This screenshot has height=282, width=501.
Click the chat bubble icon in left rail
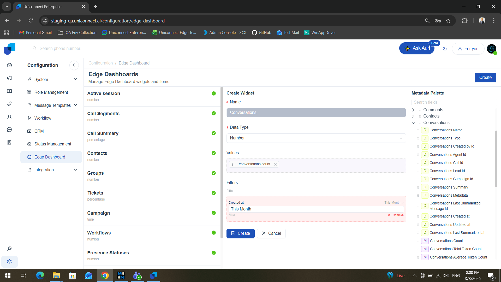9,130
